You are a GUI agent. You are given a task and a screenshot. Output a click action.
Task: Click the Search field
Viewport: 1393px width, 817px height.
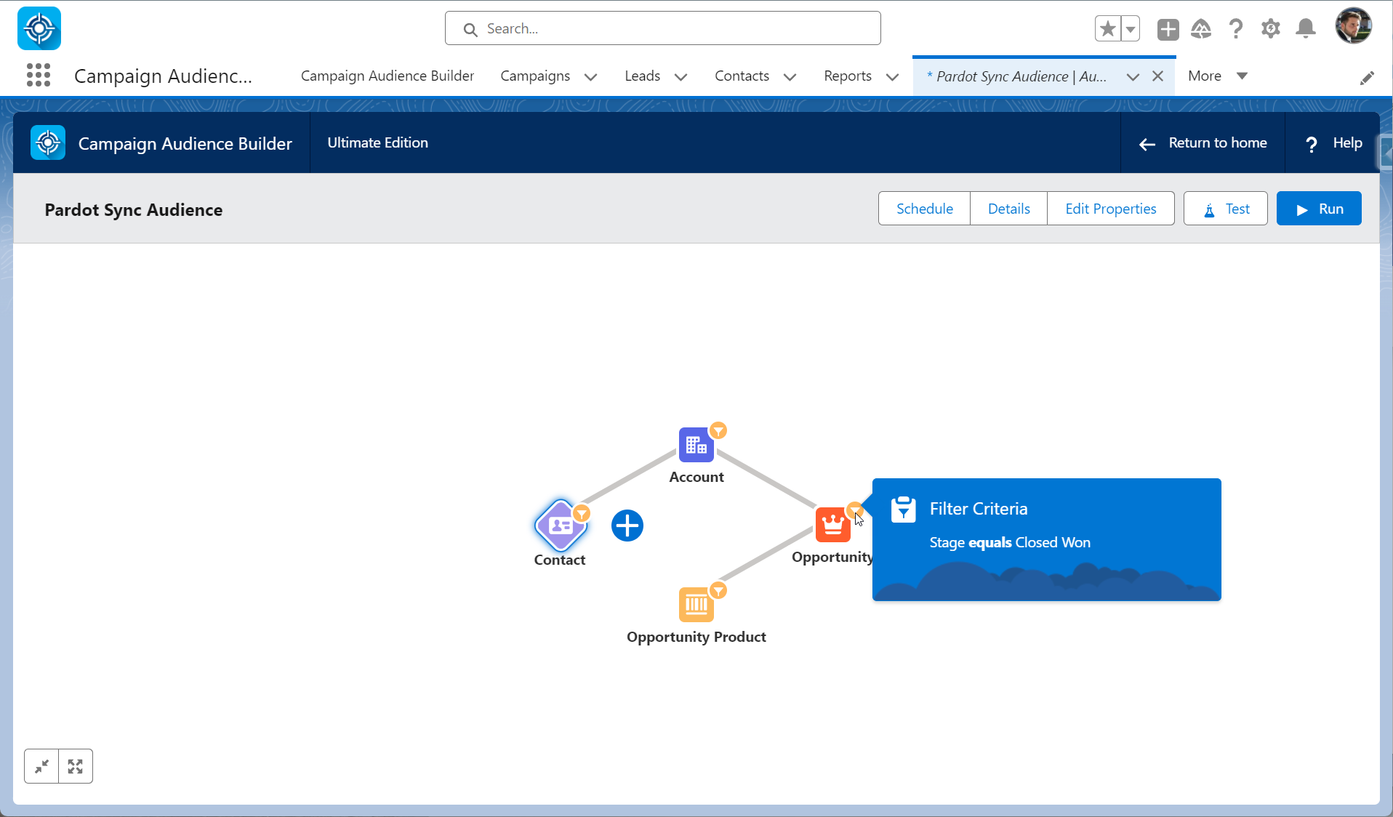663,28
